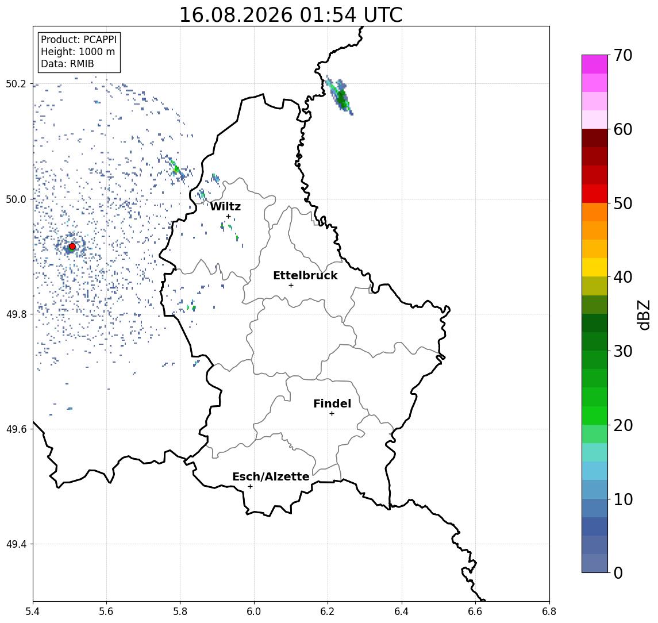
Task: Click the Findel station cross marker
Action: point(332,414)
